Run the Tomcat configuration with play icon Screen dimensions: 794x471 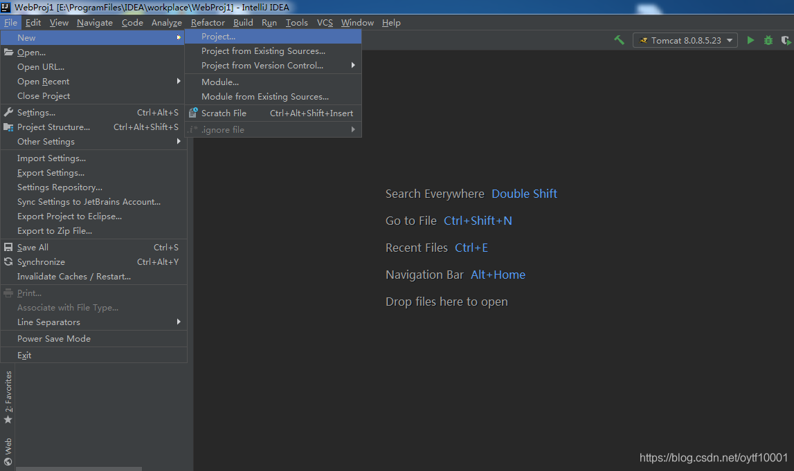(x=750, y=40)
